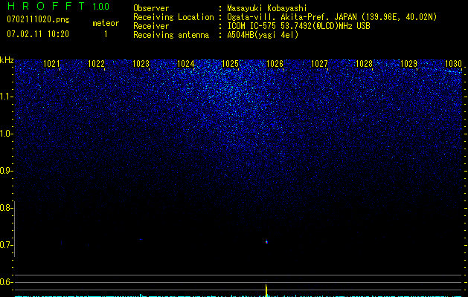Click the 0.8 kHz axis label
The image size is (468, 297).
tap(6, 208)
